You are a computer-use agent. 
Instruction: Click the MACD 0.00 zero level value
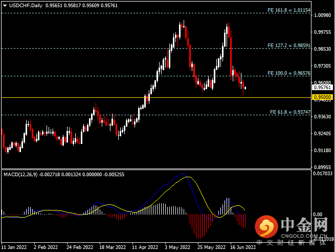pos(318,214)
